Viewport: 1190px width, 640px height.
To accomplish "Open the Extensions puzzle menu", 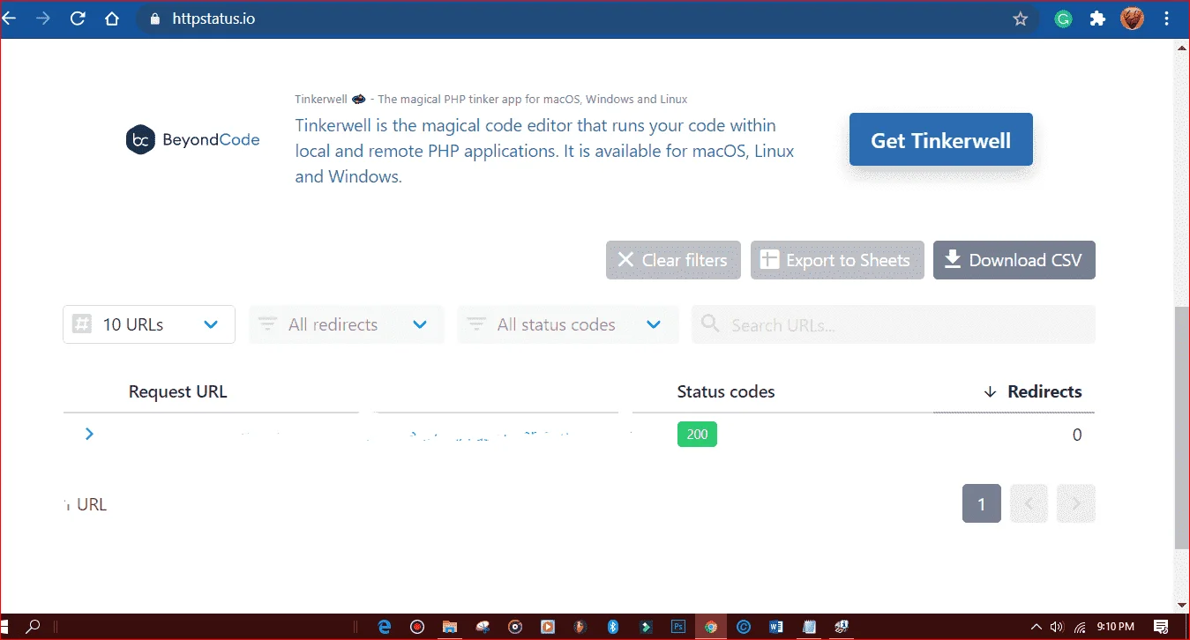I will coord(1097,19).
